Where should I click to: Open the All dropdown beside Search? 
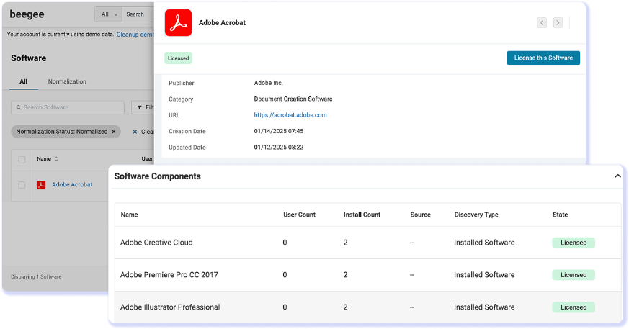[109, 14]
